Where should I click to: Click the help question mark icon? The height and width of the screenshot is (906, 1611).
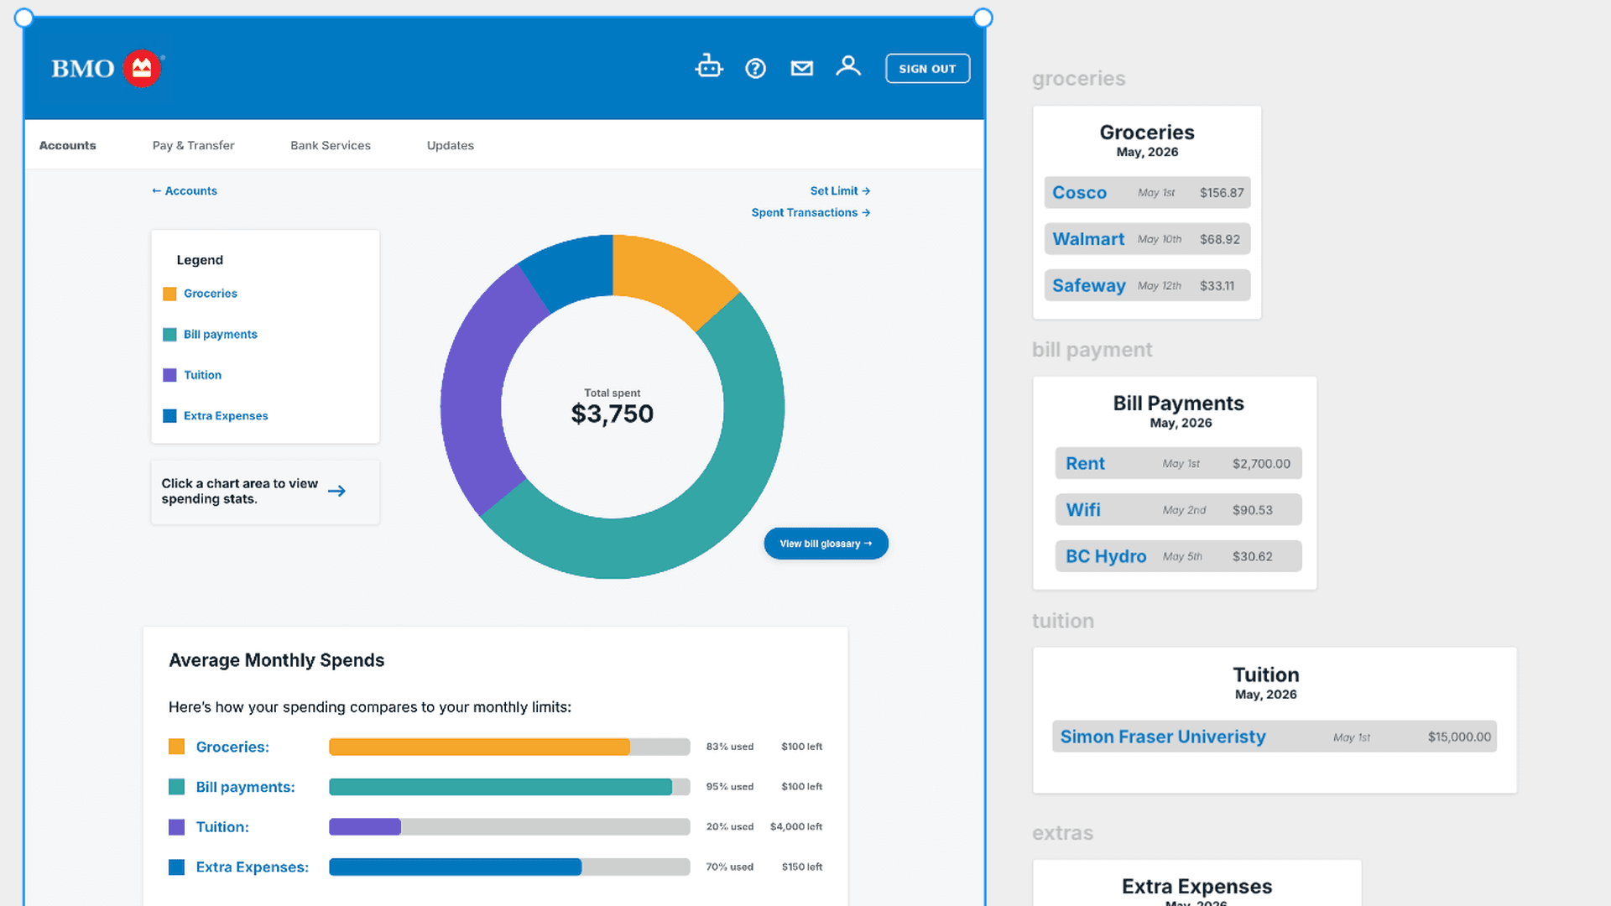[x=755, y=68]
